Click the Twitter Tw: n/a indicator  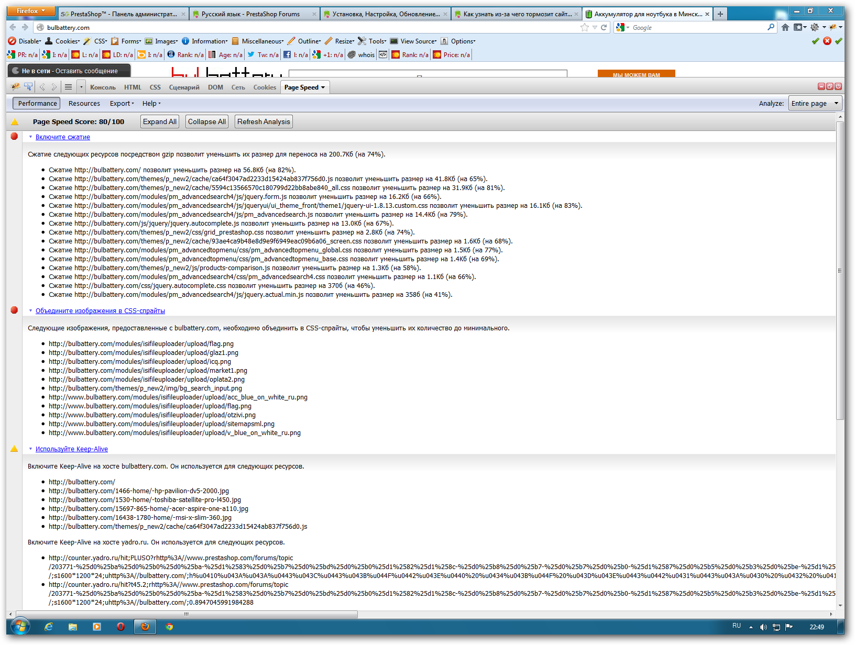(263, 54)
